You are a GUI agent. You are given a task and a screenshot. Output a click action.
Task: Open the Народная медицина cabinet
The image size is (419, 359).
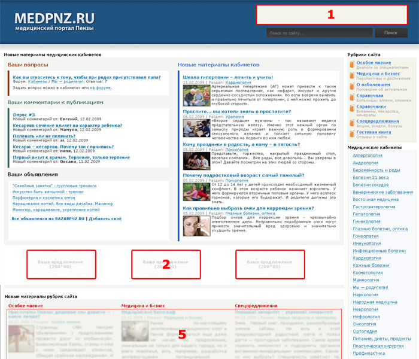click(375, 302)
